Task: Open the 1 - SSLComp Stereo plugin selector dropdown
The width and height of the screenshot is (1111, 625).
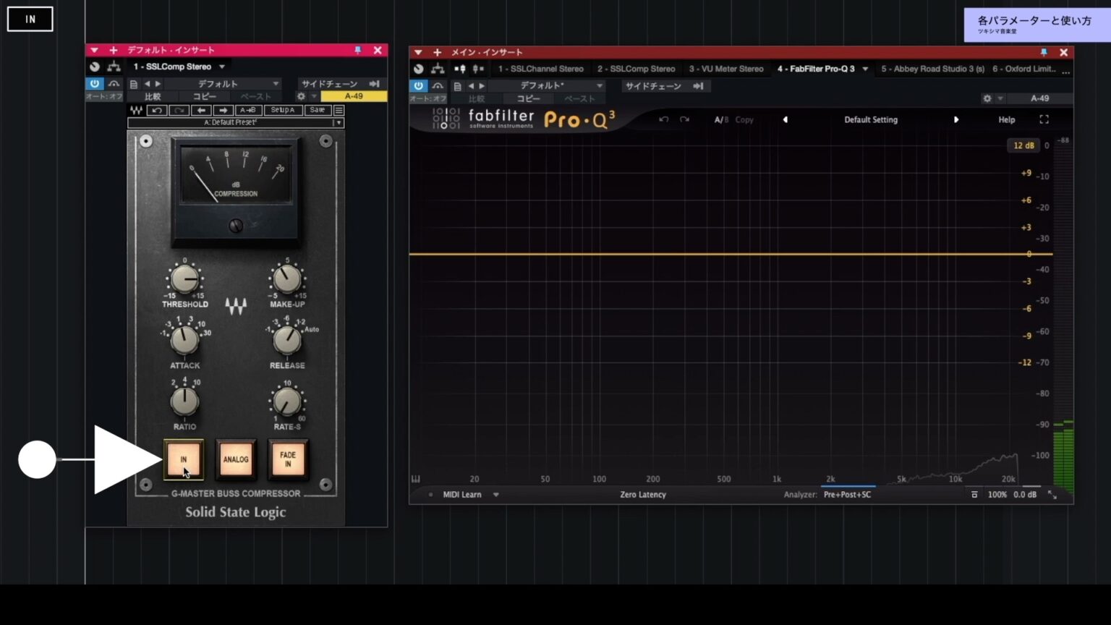Action: (178, 66)
